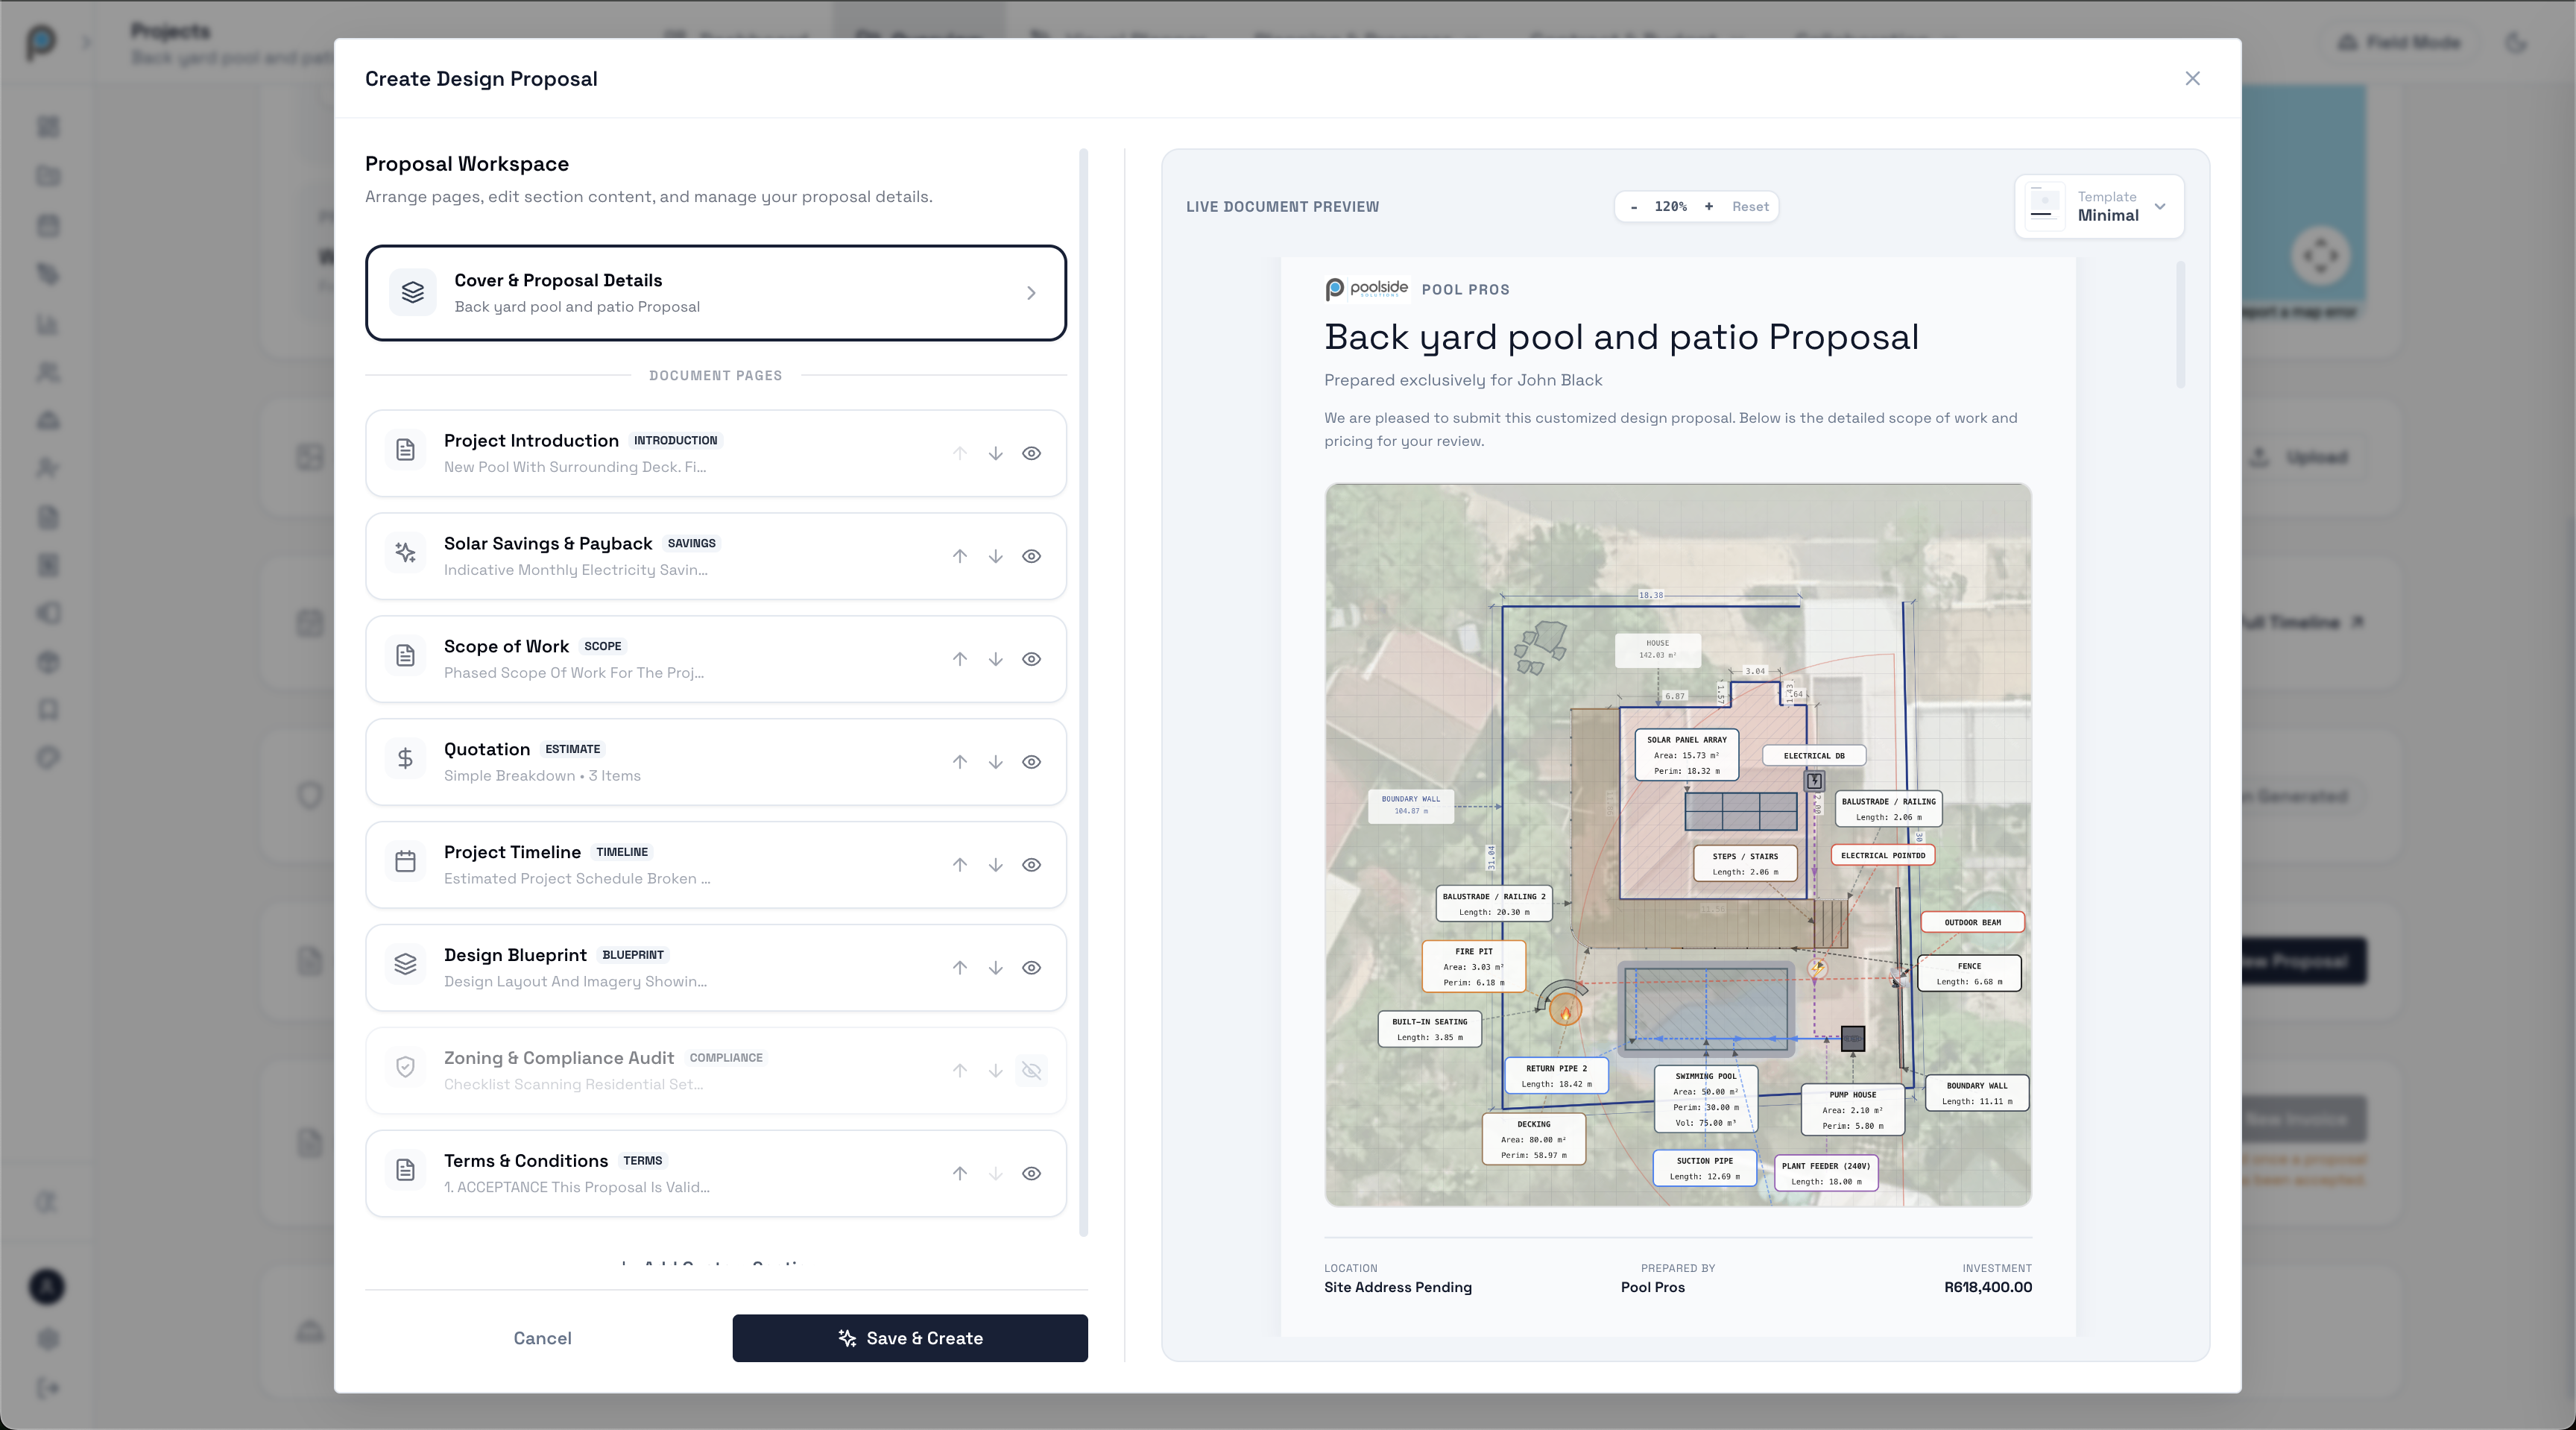Move Project Timeline down

[x=995, y=865]
